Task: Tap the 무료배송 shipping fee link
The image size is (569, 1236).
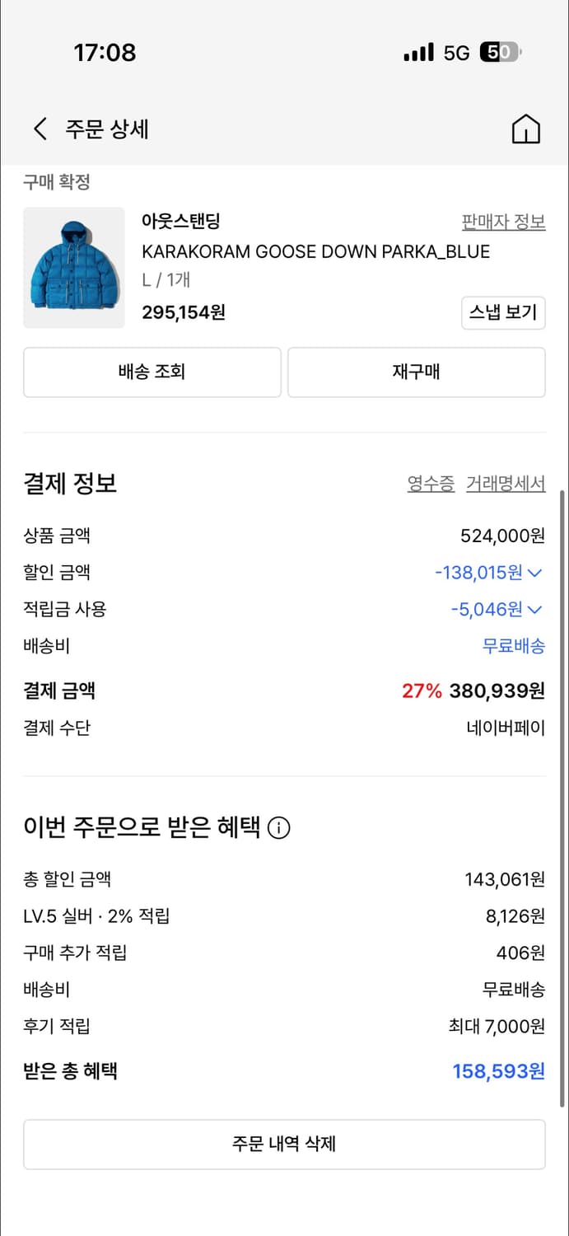Action: 515,646
